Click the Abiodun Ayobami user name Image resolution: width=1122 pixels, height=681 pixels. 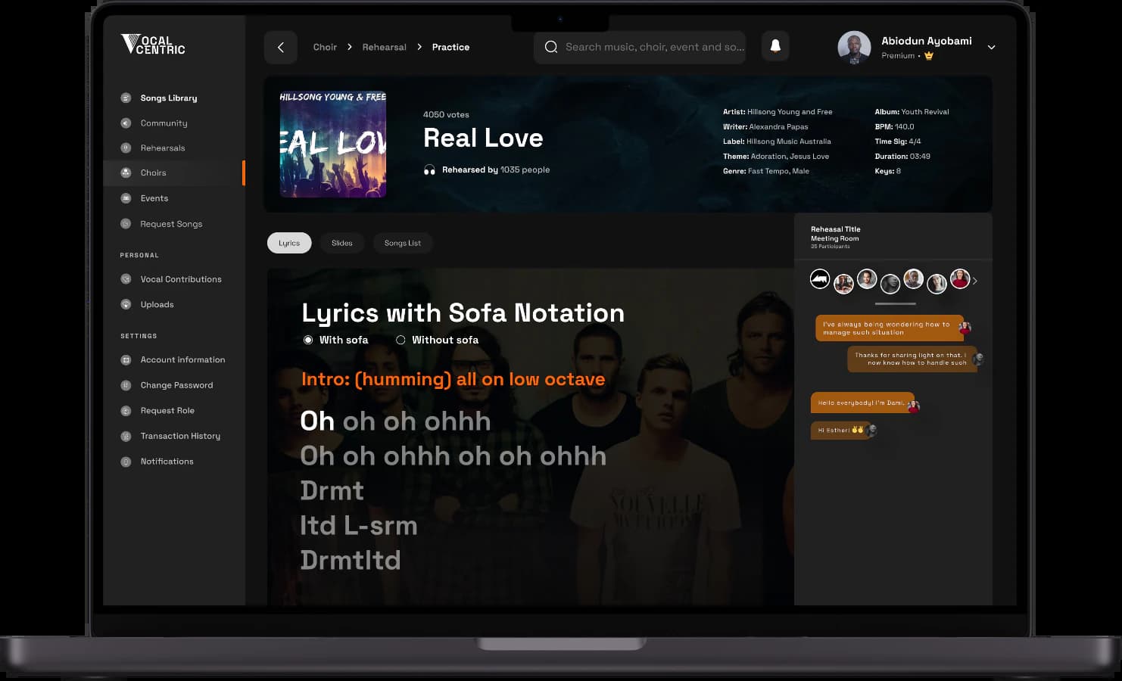(927, 41)
